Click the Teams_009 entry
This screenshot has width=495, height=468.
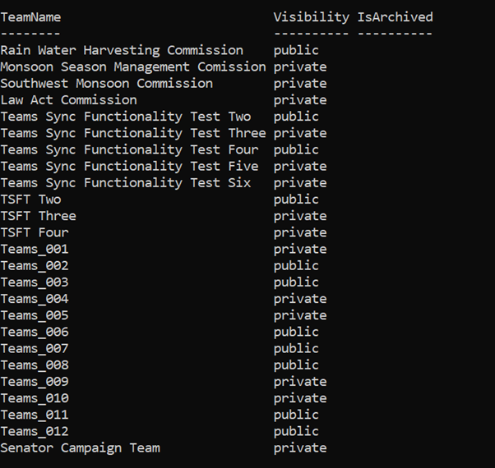(35, 381)
